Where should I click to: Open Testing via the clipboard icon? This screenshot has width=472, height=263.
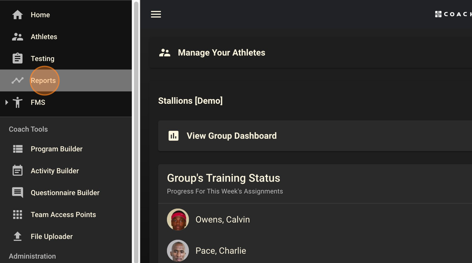tap(17, 58)
